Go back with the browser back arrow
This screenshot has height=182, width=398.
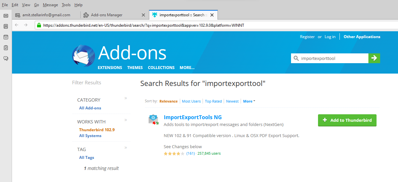click(x=17, y=25)
